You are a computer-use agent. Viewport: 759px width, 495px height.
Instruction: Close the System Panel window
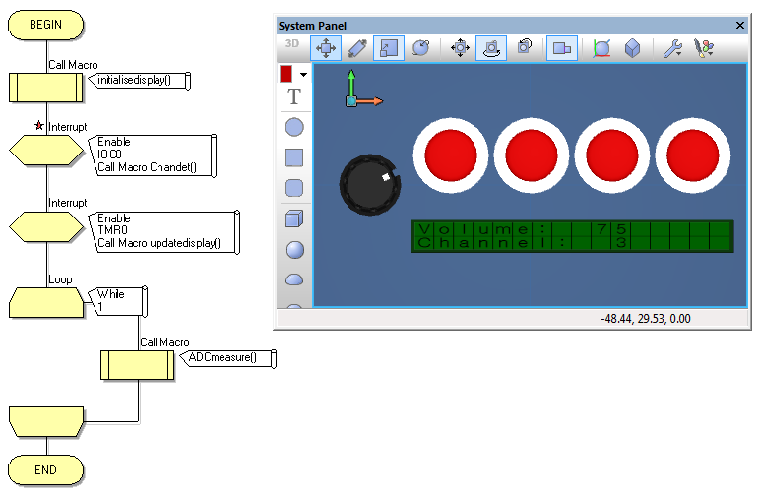[x=740, y=25]
